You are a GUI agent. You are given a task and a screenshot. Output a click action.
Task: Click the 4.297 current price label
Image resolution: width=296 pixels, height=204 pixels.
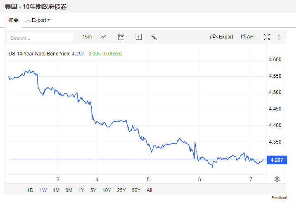[277, 160]
